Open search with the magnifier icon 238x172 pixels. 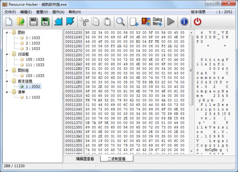point(120,21)
